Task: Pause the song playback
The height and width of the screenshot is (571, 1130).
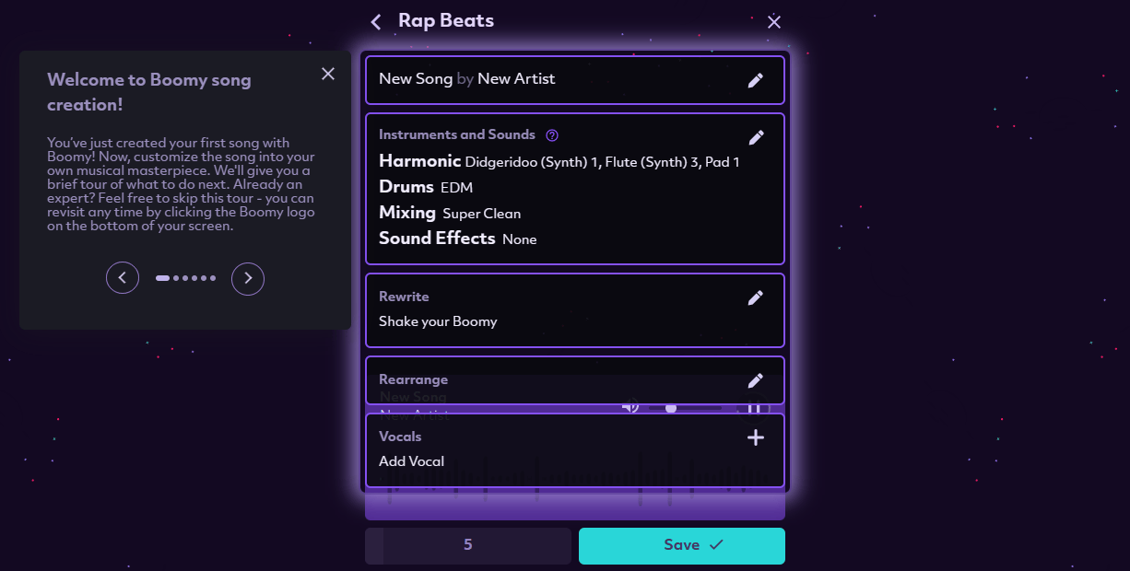Action: pyautogui.click(x=753, y=407)
